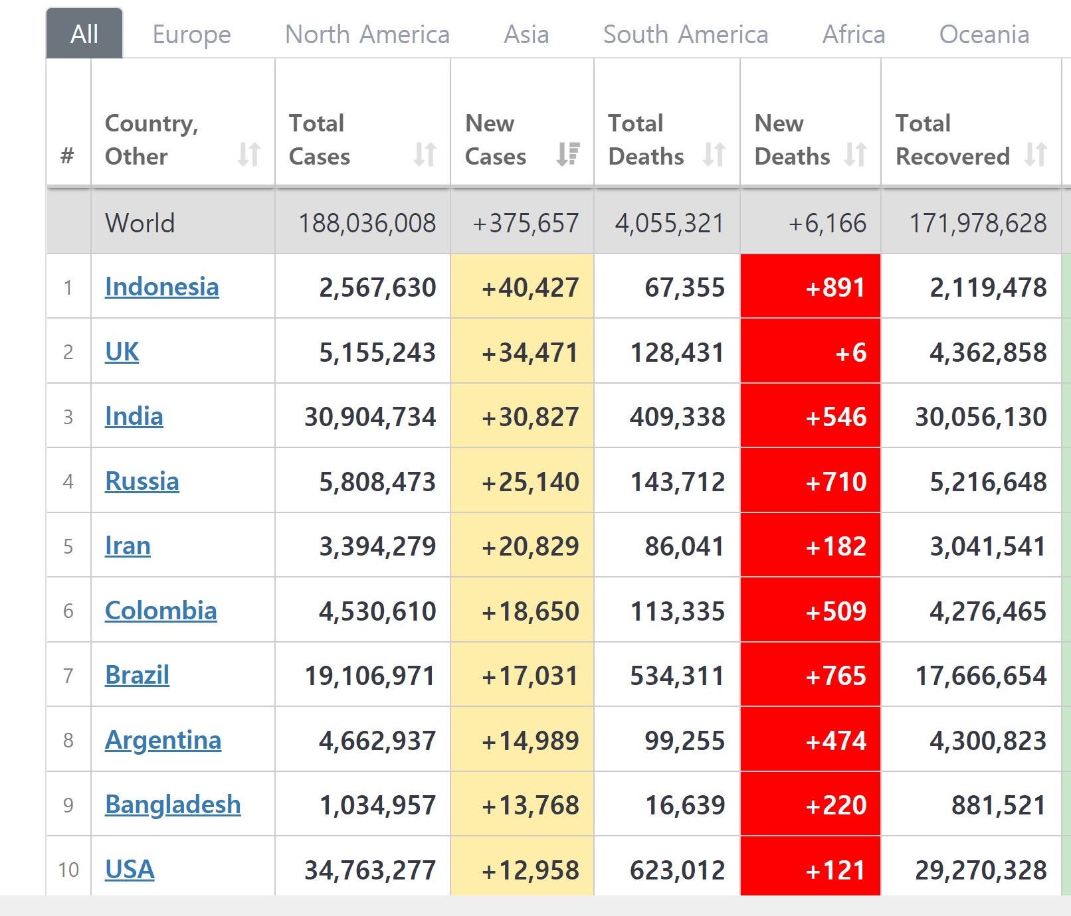Viewport: 1071px width, 916px height.
Task: Sort table by Country name icon
Action: tap(248, 154)
